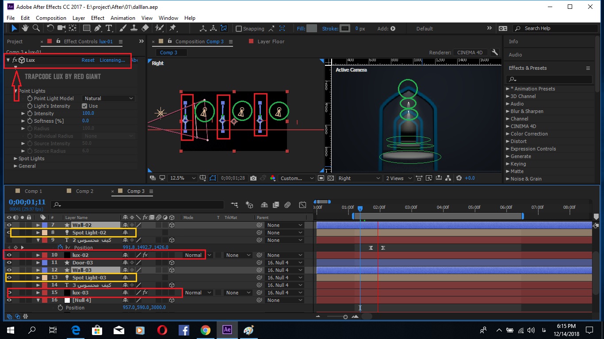
Task: Open the Point Light Model dropdown
Action: [x=108, y=98]
